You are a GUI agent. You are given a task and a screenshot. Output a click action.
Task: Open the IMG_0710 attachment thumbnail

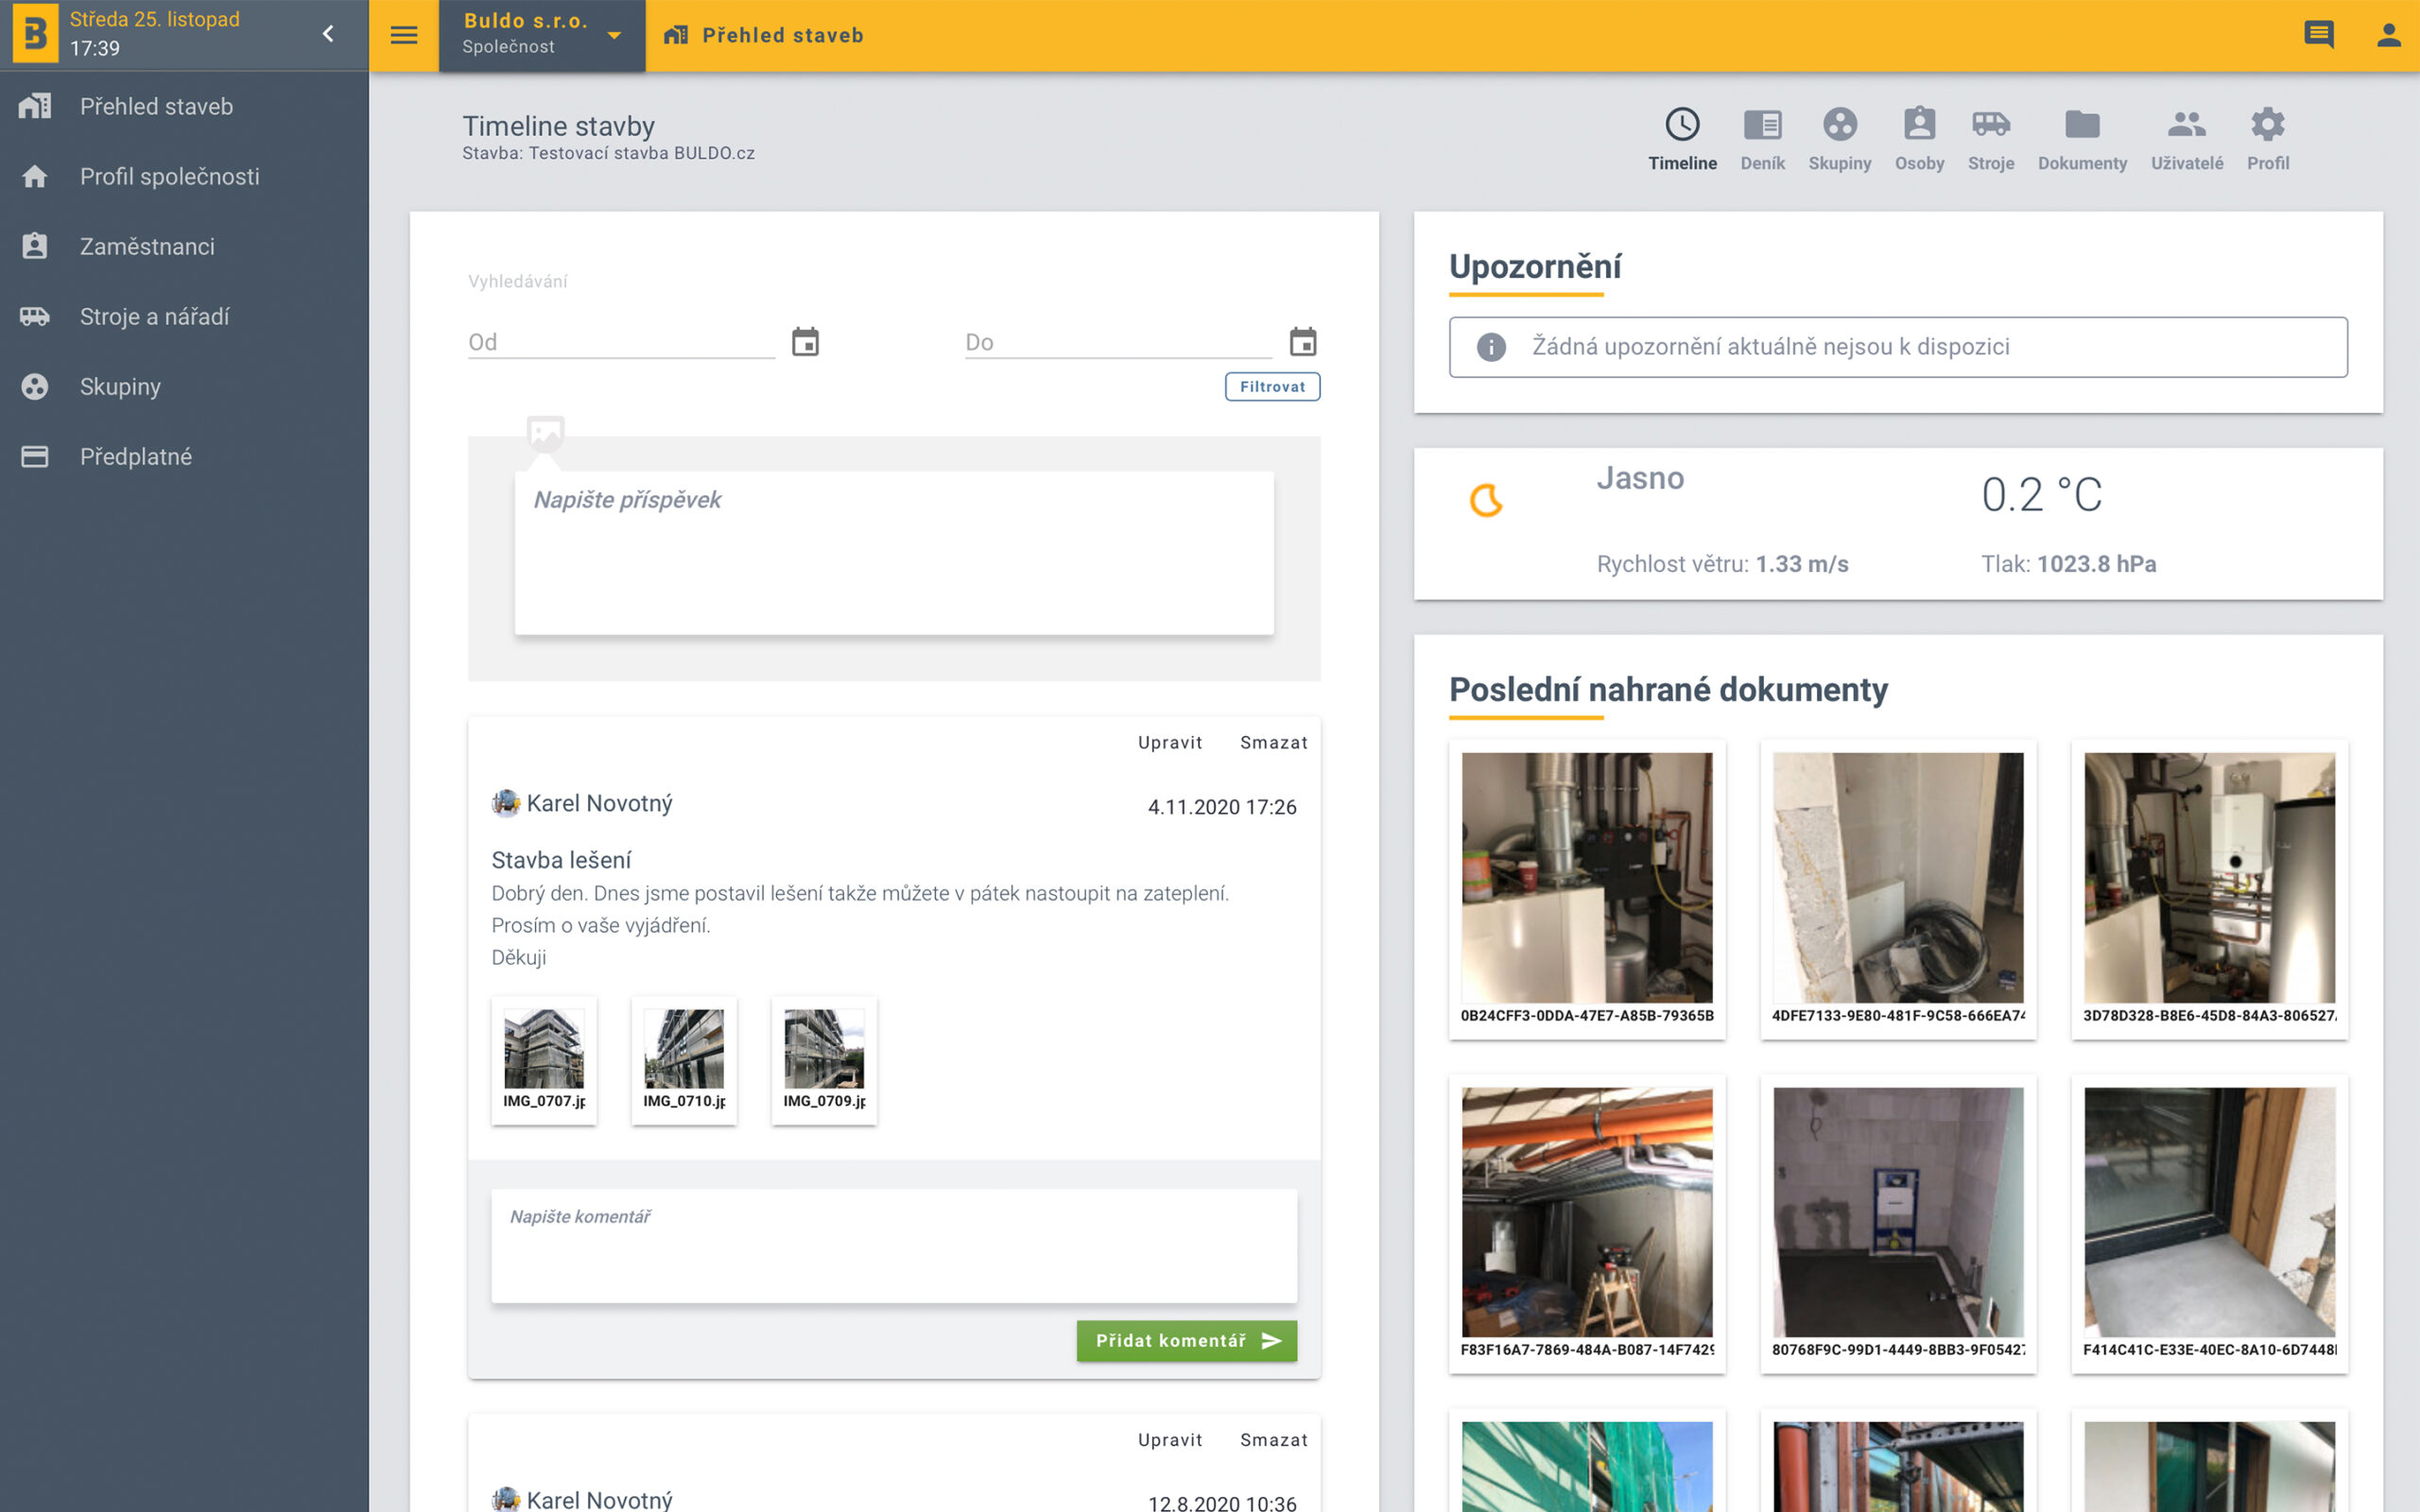pyautogui.click(x=684, y=1060)
